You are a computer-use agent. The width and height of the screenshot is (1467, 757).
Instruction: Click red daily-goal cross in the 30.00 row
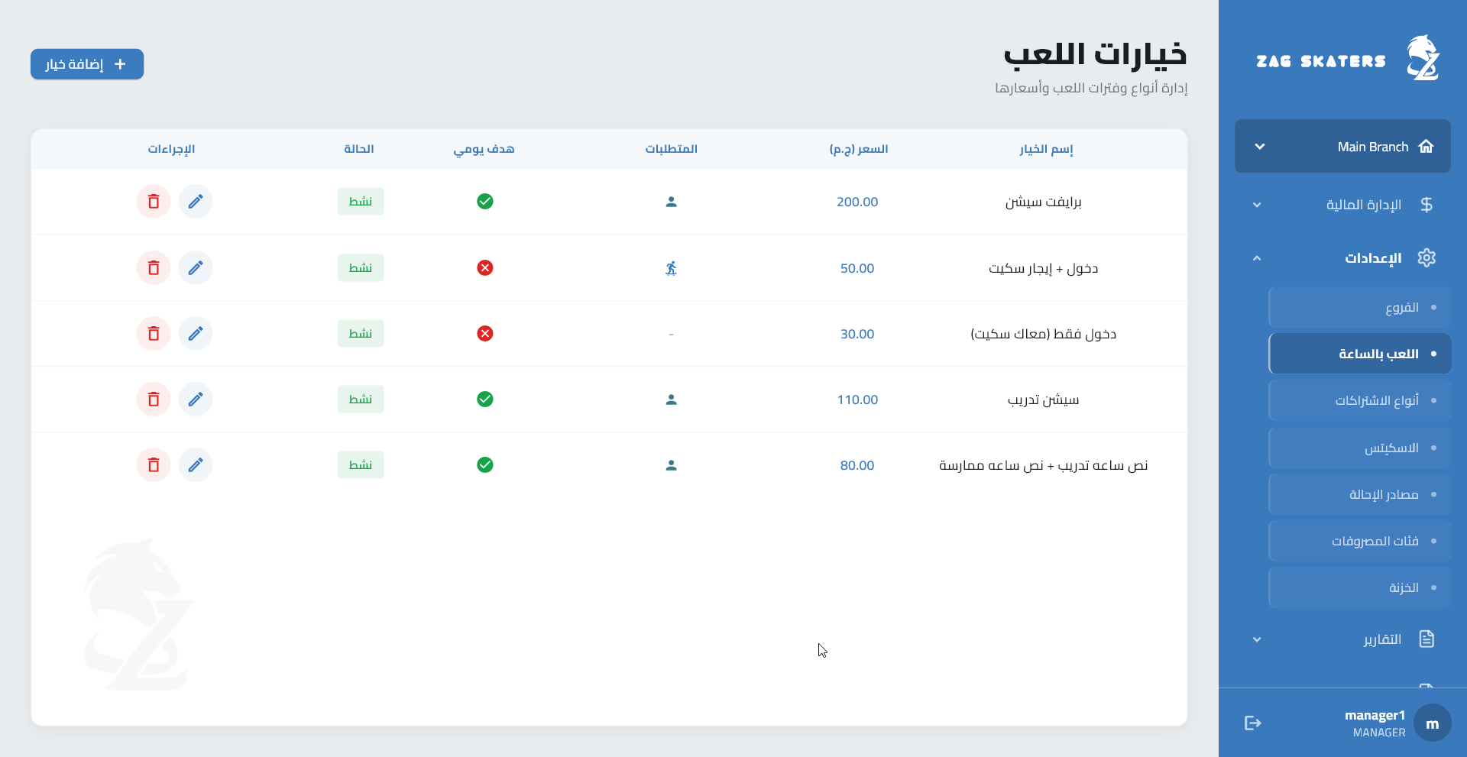[485, 334]
